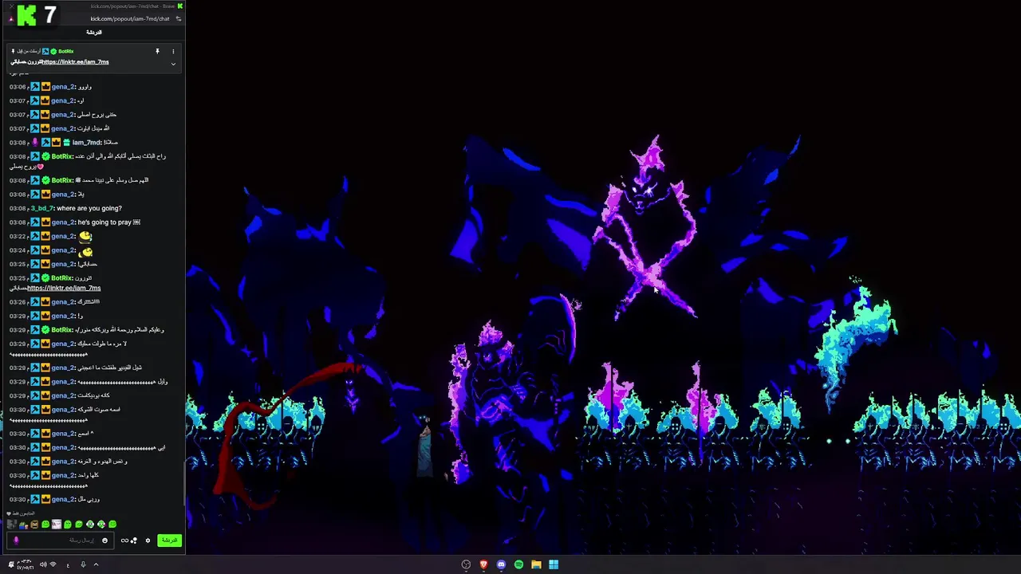The image size is (1021, 574).
Task: Click the chat header title at the top
Action: 94,32
